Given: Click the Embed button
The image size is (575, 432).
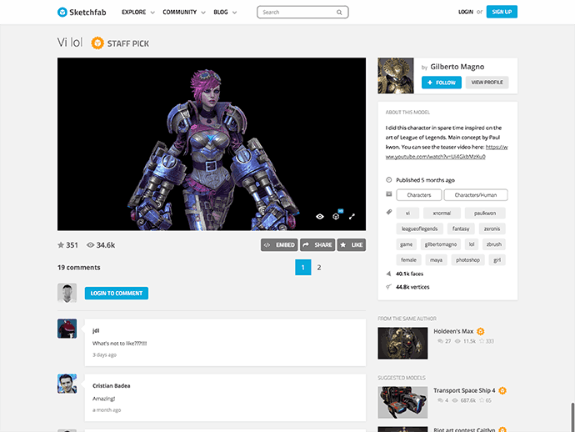Looking at the screenshot, I should [x=279, y=245].
